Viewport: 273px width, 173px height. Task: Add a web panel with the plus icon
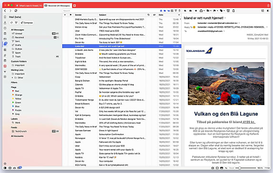[x=5, y=77]
